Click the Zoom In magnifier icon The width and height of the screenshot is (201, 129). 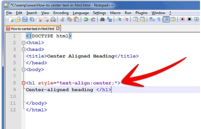119,20
